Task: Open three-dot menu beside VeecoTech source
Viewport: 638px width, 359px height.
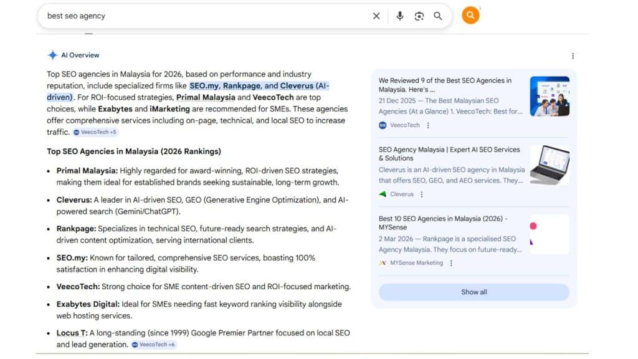Action: pyautogui.click(x=427, y=125)
